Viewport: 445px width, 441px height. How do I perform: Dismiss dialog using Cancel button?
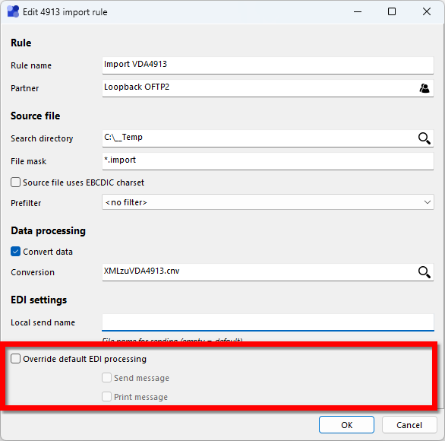[x=409, y=425]
